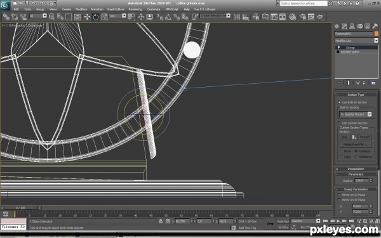Select the Copy radio option
The width and height of the screenshot is (381, 238).
click(341, 157)
